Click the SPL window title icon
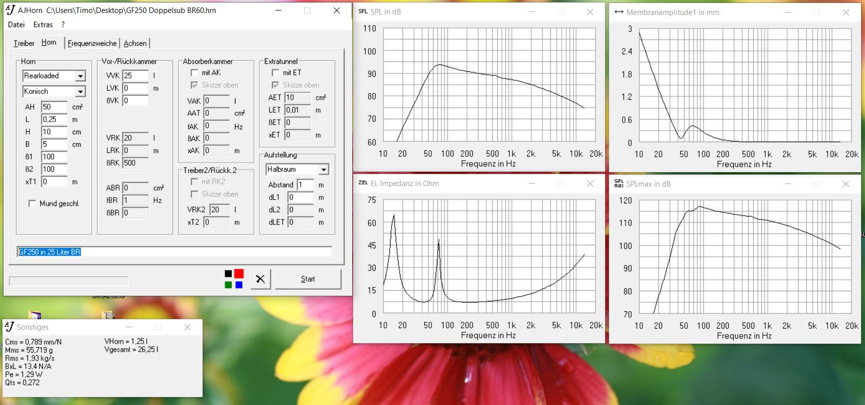 [x=363, y=11]
